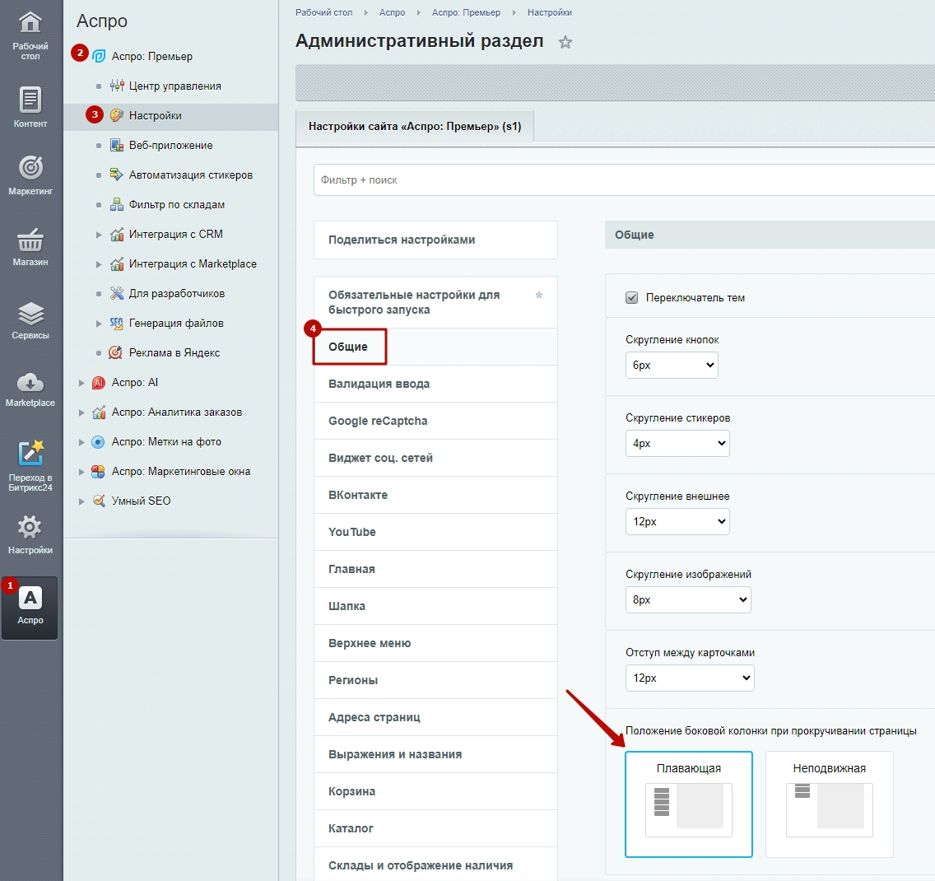
Task: Click the Умный SEO icon
Action: point(99,501)
